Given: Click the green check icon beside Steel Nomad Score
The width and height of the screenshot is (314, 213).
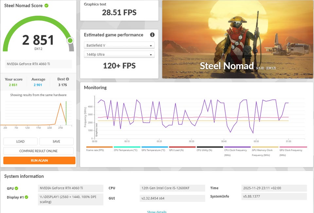Looking at the screenshot, I should coord(46,6).
